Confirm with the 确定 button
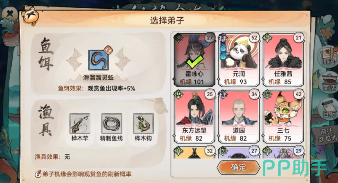The width and height of the screenshot is (338, 183). pyautogui.click(x=238, y=167)
